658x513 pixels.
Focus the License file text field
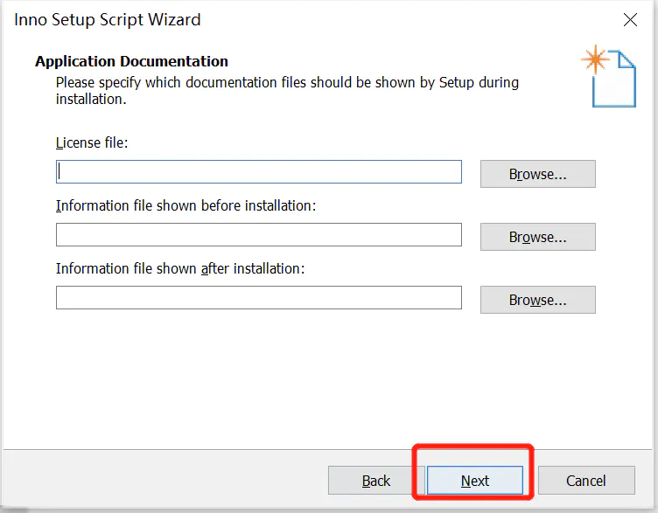259,171
